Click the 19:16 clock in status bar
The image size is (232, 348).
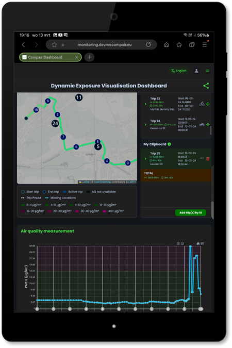pyautogui.click(x=24, y=35)
